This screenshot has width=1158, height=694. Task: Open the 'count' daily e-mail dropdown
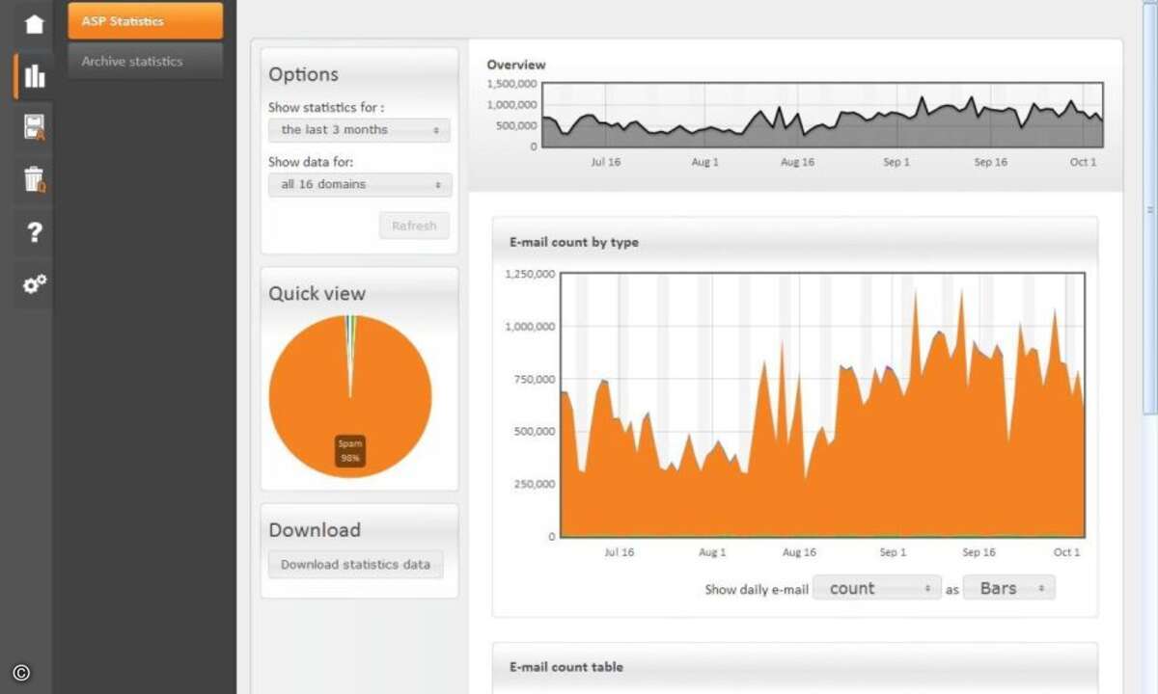coord(876,588)
